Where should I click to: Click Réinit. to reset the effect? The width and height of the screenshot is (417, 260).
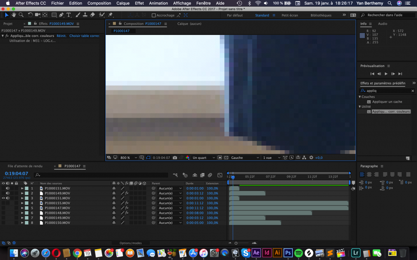[x=61, y=36]
